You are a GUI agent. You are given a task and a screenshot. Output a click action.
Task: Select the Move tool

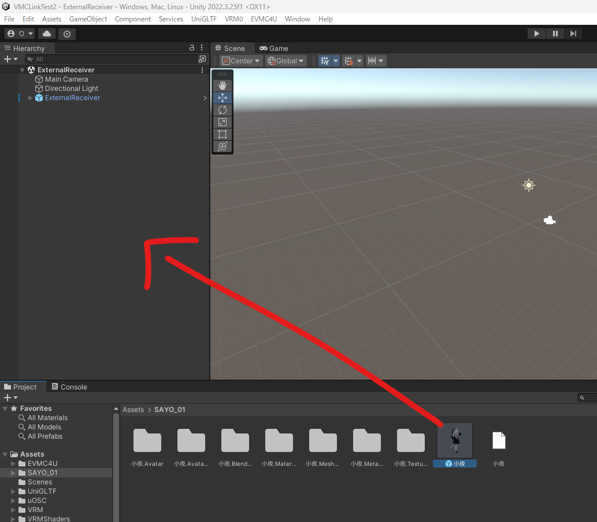(x=223, y=97)
